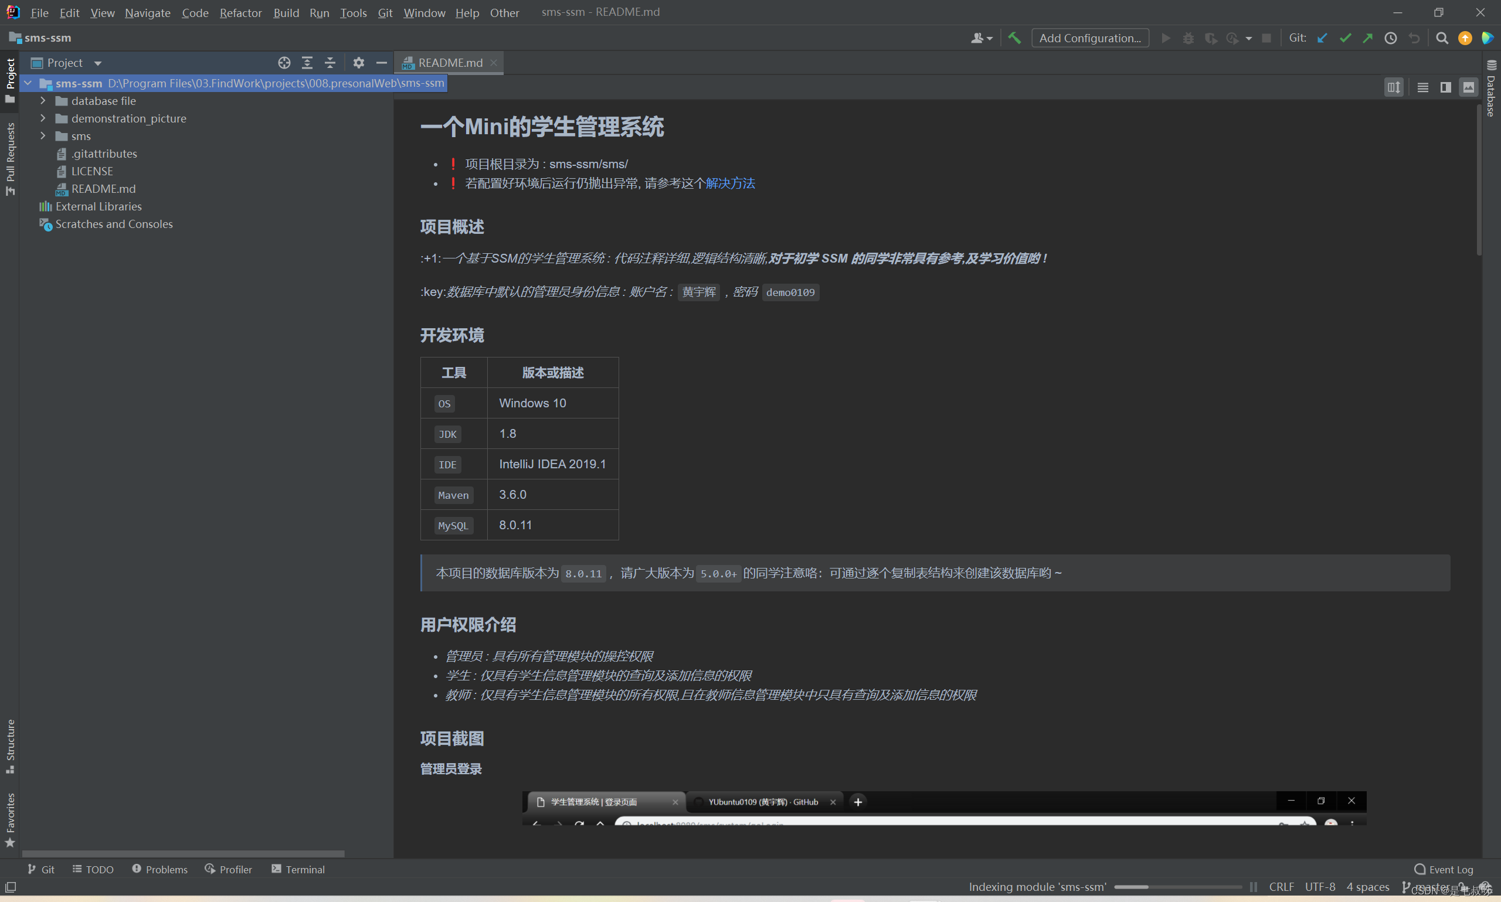Click Collapse All in Project panel
This screenshot has height=902, width=1501.
click(x=330, y=63)
